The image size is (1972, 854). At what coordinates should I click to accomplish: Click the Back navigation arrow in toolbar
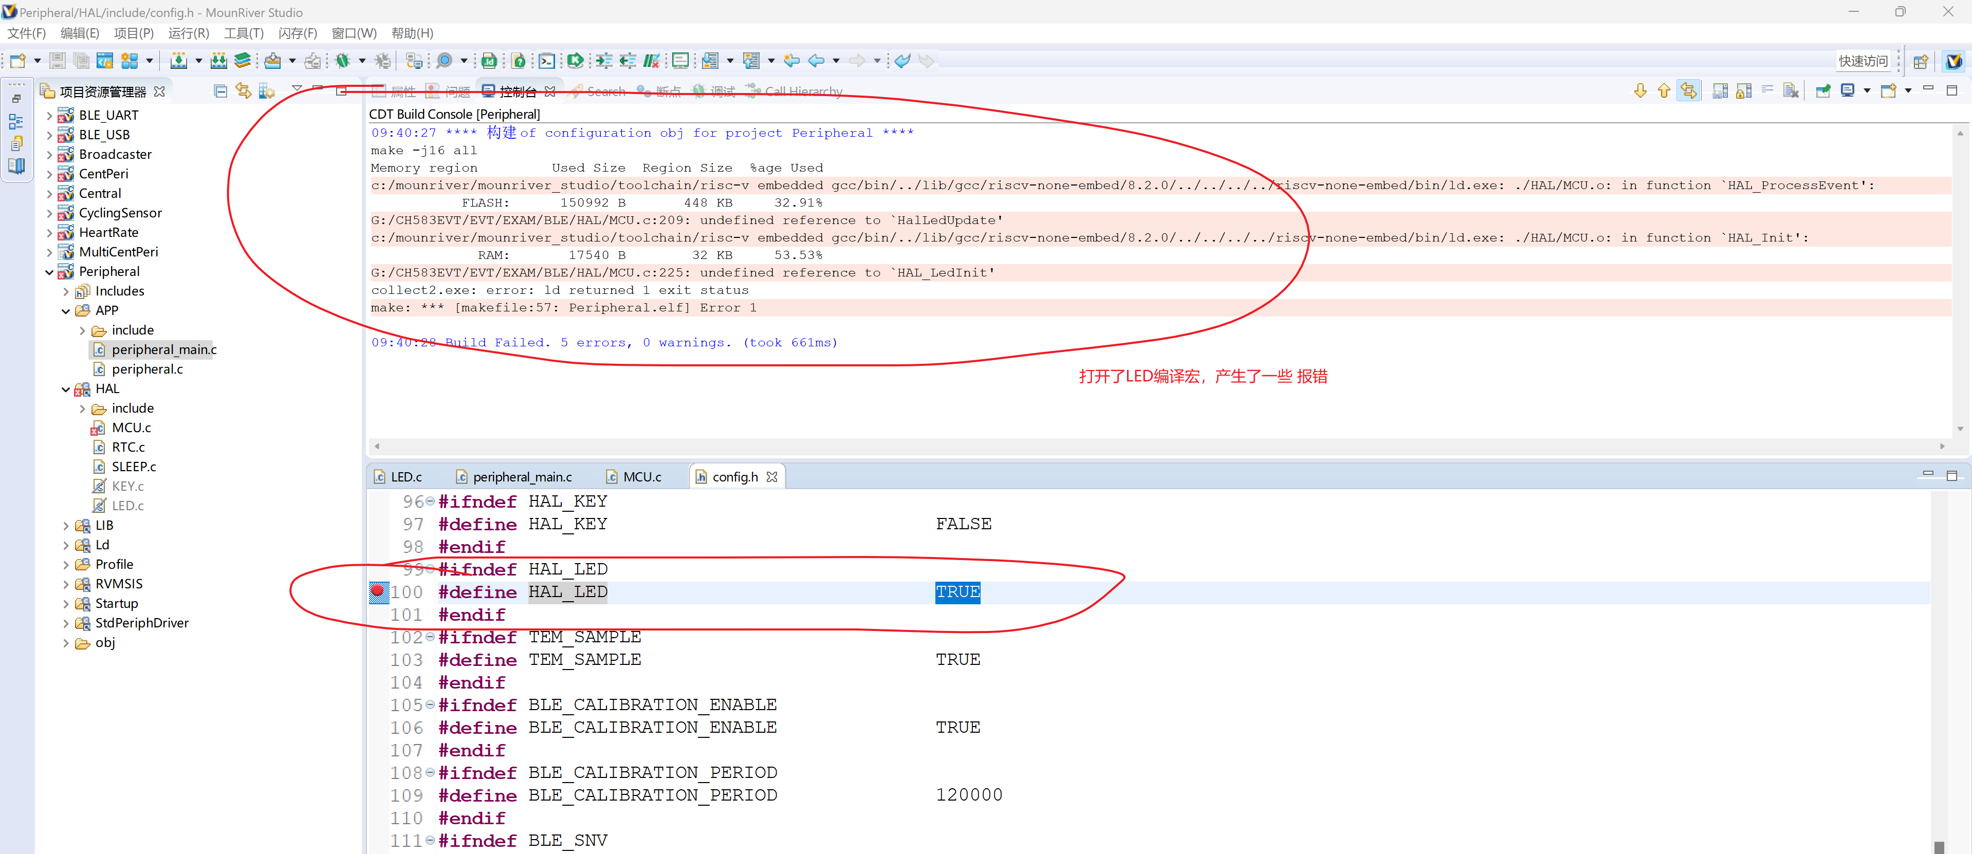tap(817, 61)
